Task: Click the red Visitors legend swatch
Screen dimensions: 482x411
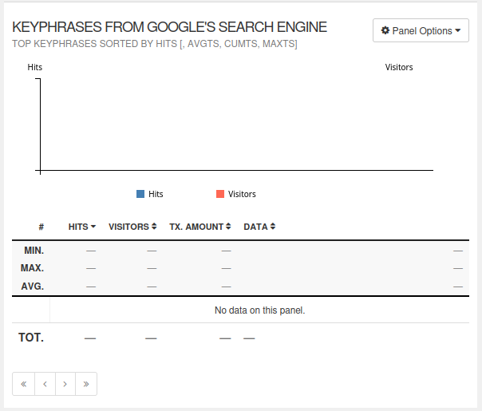Action: 220,194
